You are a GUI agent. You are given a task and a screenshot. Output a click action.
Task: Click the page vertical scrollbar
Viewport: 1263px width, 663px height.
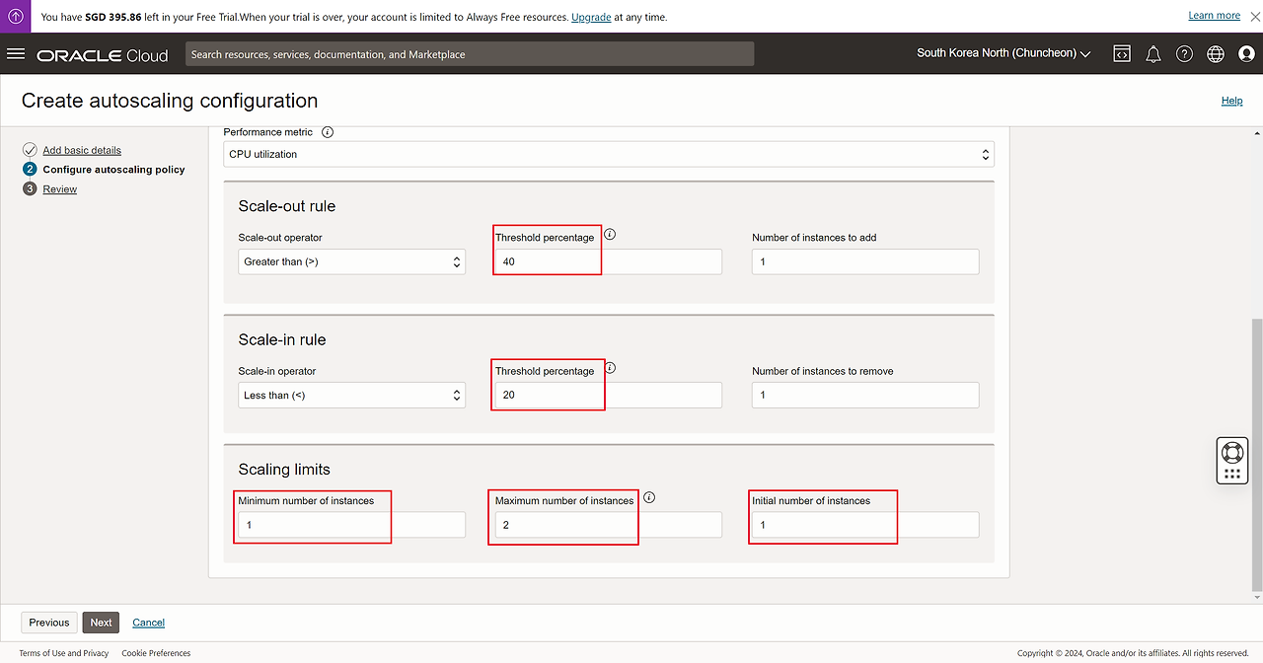[x=1256, y=454]
